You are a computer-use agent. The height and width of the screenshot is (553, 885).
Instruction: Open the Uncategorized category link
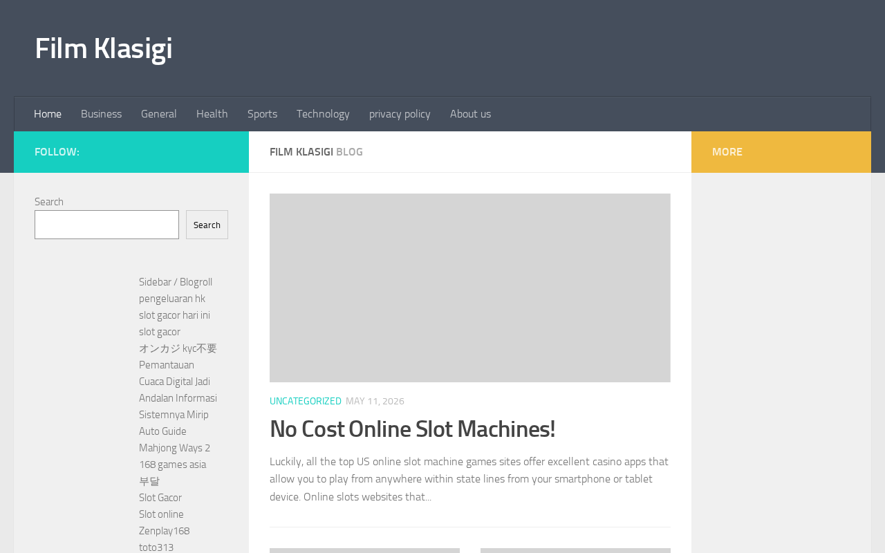(306, 401)
